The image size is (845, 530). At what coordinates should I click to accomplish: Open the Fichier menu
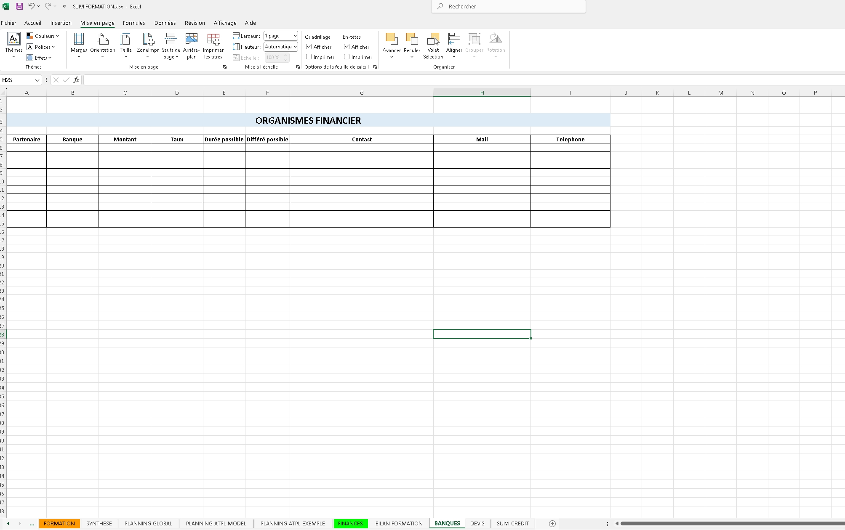8,23
